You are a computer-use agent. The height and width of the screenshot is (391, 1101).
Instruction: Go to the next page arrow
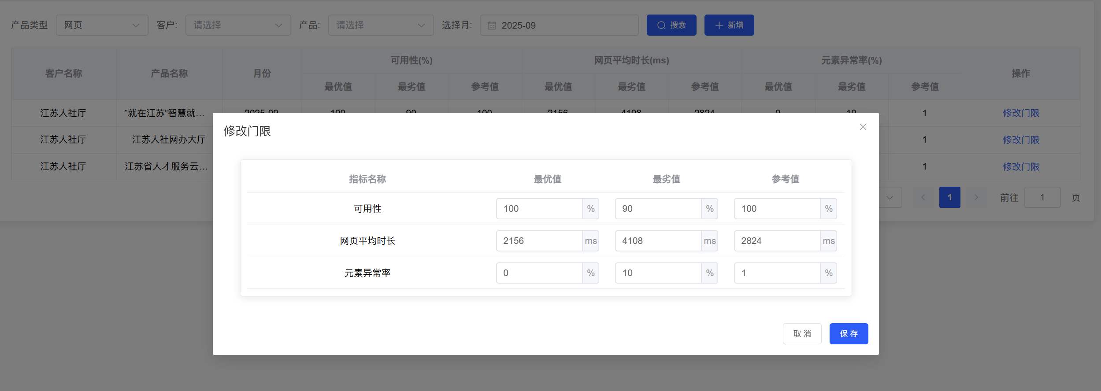[976, 197]
